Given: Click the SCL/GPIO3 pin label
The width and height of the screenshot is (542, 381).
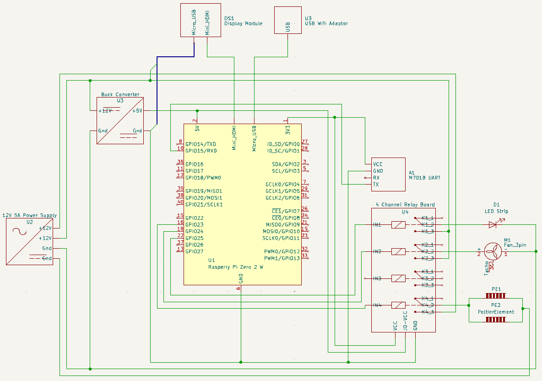Looking at the screenshot, I should click(x=286, y=171).
